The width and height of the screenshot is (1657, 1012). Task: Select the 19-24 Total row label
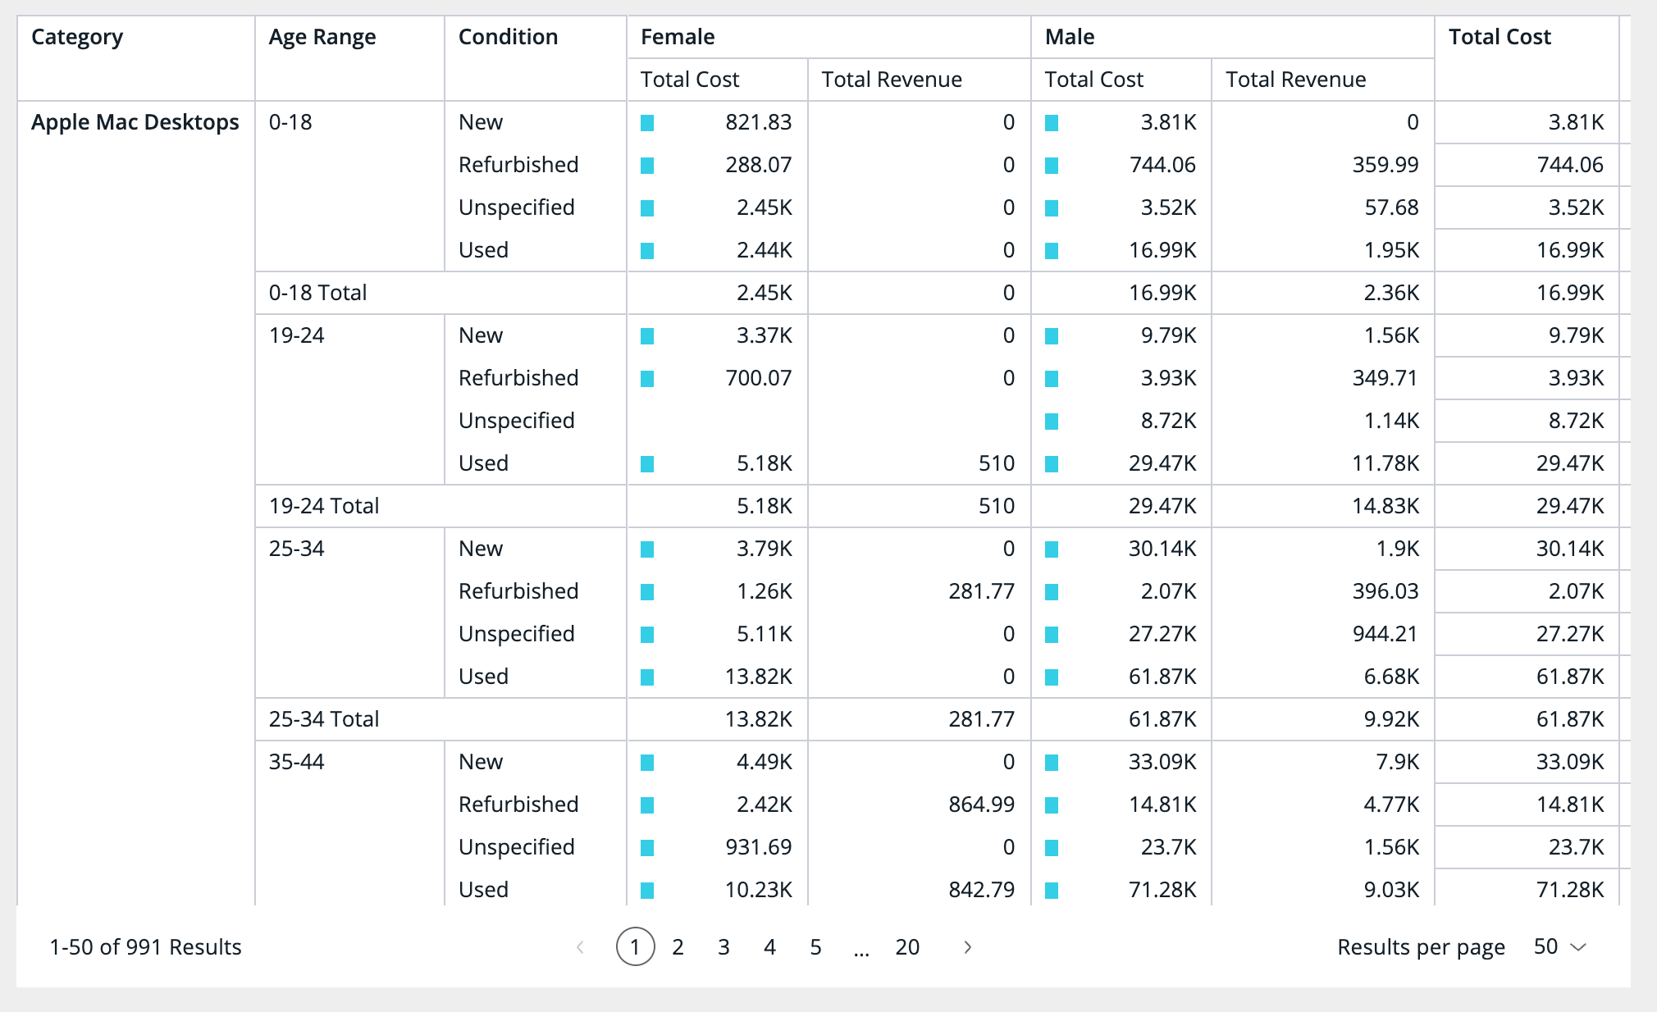324,506
